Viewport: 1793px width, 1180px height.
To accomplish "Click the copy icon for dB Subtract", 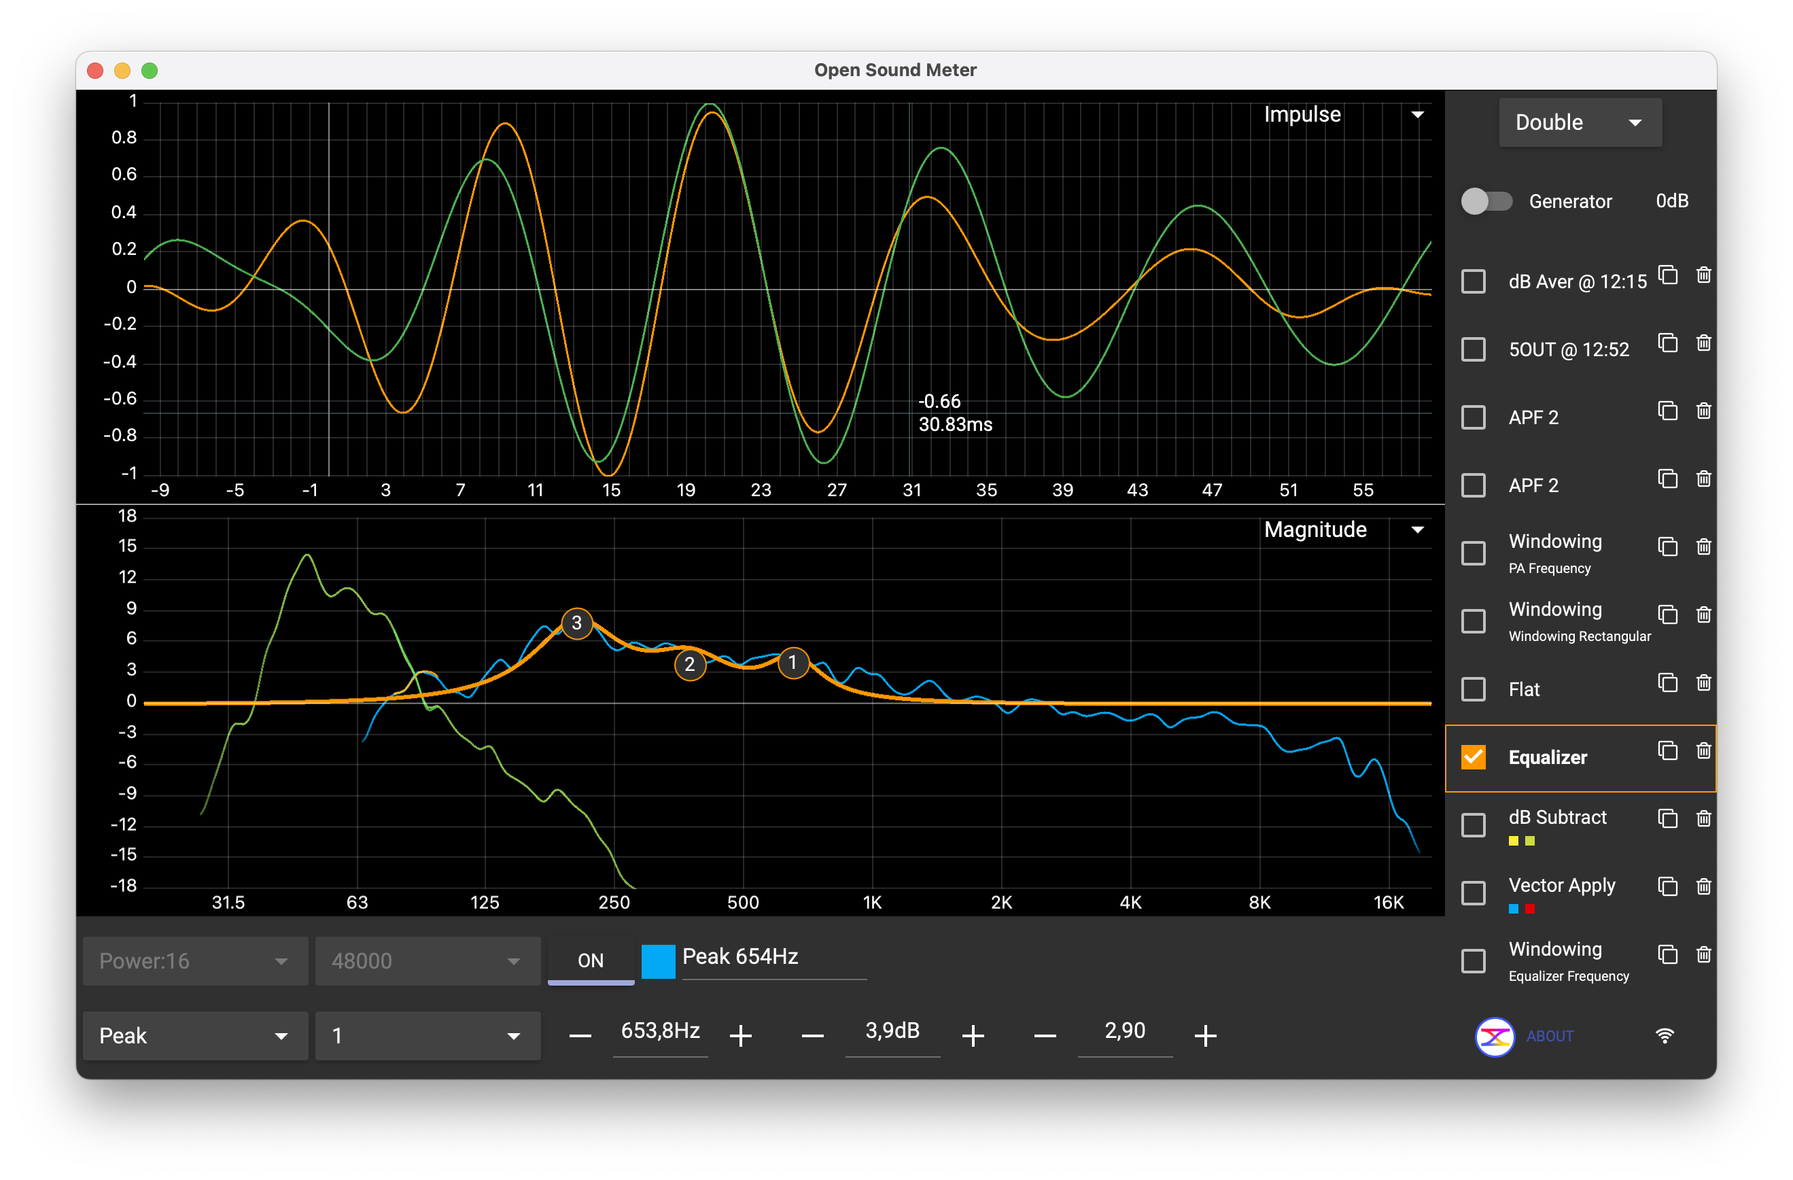I will point(1667,818).
